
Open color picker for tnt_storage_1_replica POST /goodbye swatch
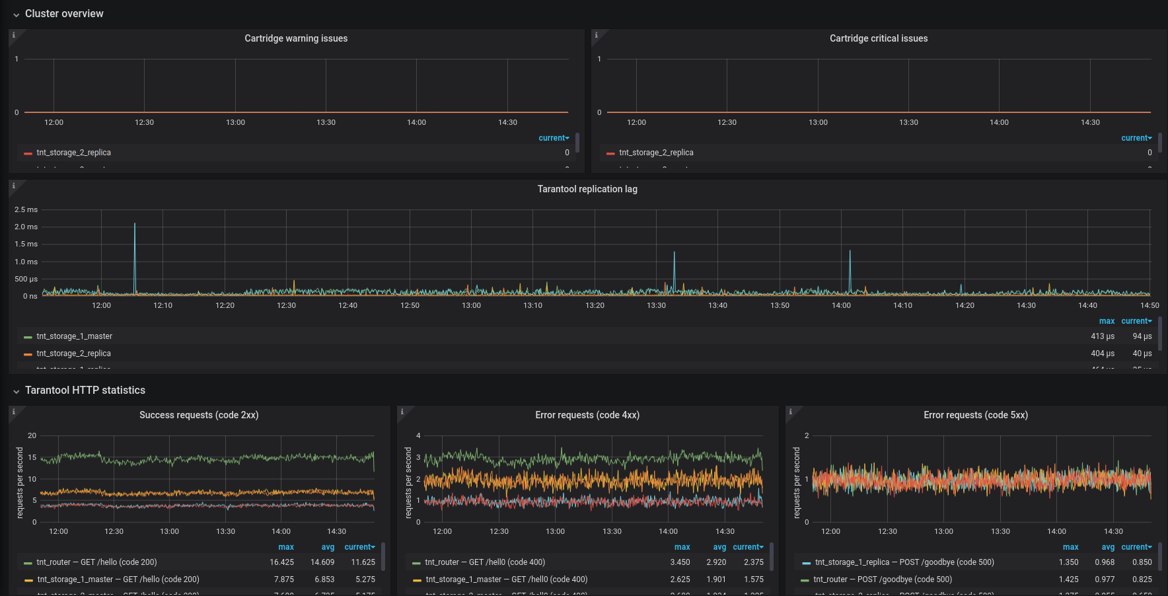[806, 563]
